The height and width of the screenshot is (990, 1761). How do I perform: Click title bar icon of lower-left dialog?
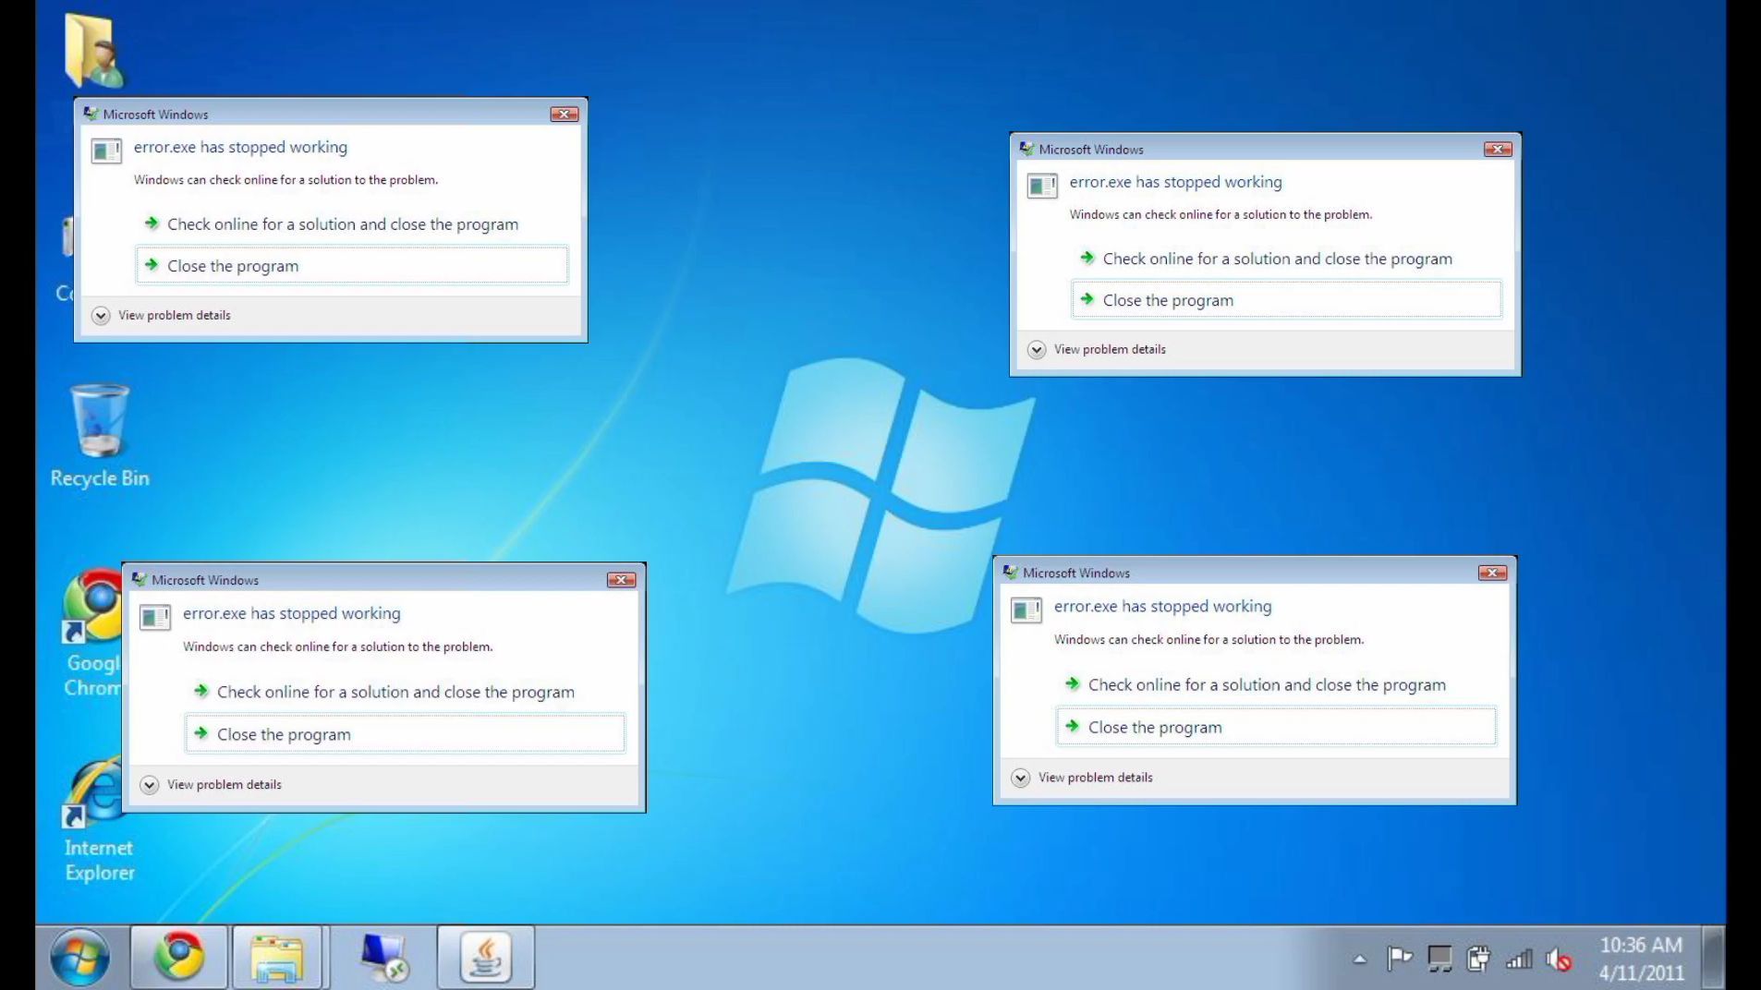click(140, 579)
